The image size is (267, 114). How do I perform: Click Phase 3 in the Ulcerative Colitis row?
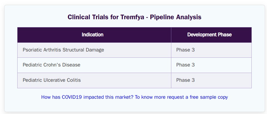[185, 80]
